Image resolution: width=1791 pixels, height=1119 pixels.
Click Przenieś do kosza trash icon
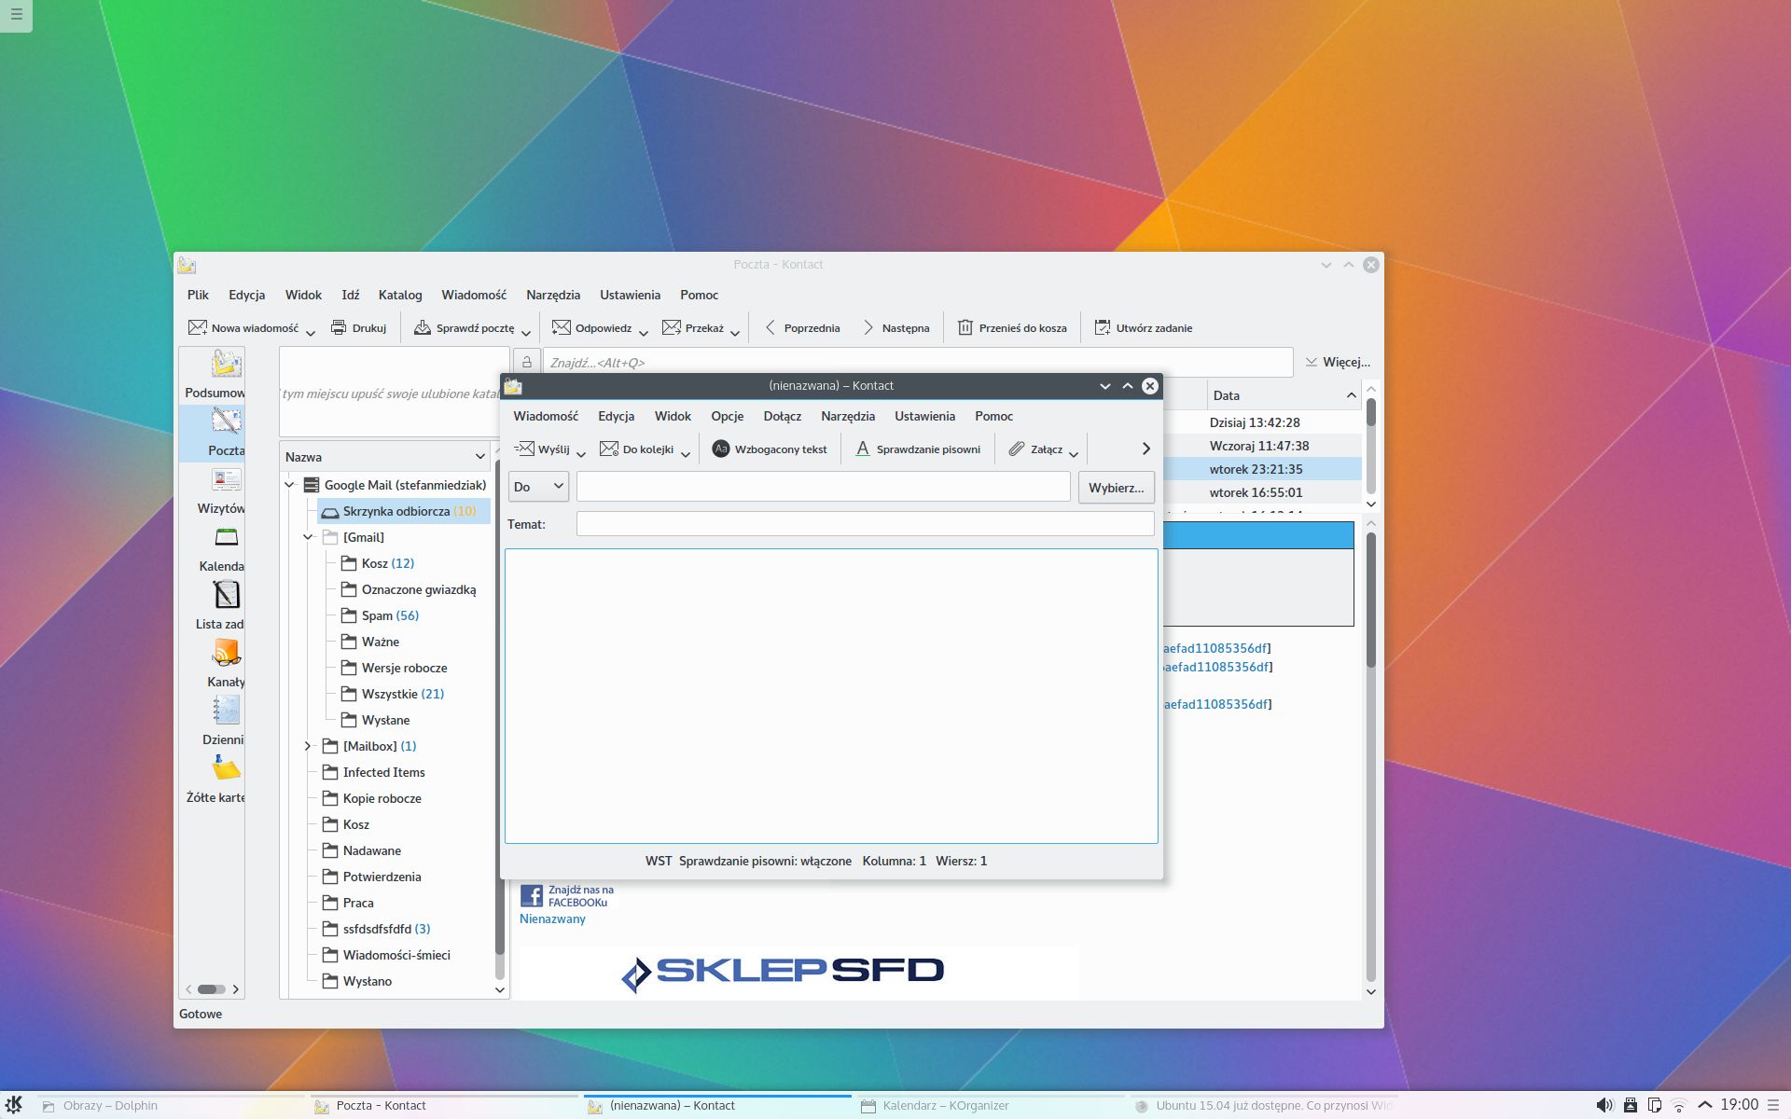click(965, 327)
